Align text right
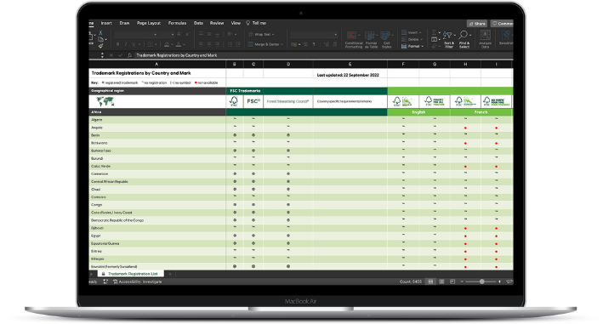Image resolution: width=603 pixels, height=324 pixels. coord(217,44)
